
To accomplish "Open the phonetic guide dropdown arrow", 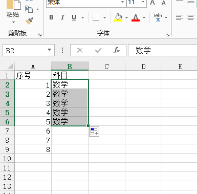I will [166, 17].
